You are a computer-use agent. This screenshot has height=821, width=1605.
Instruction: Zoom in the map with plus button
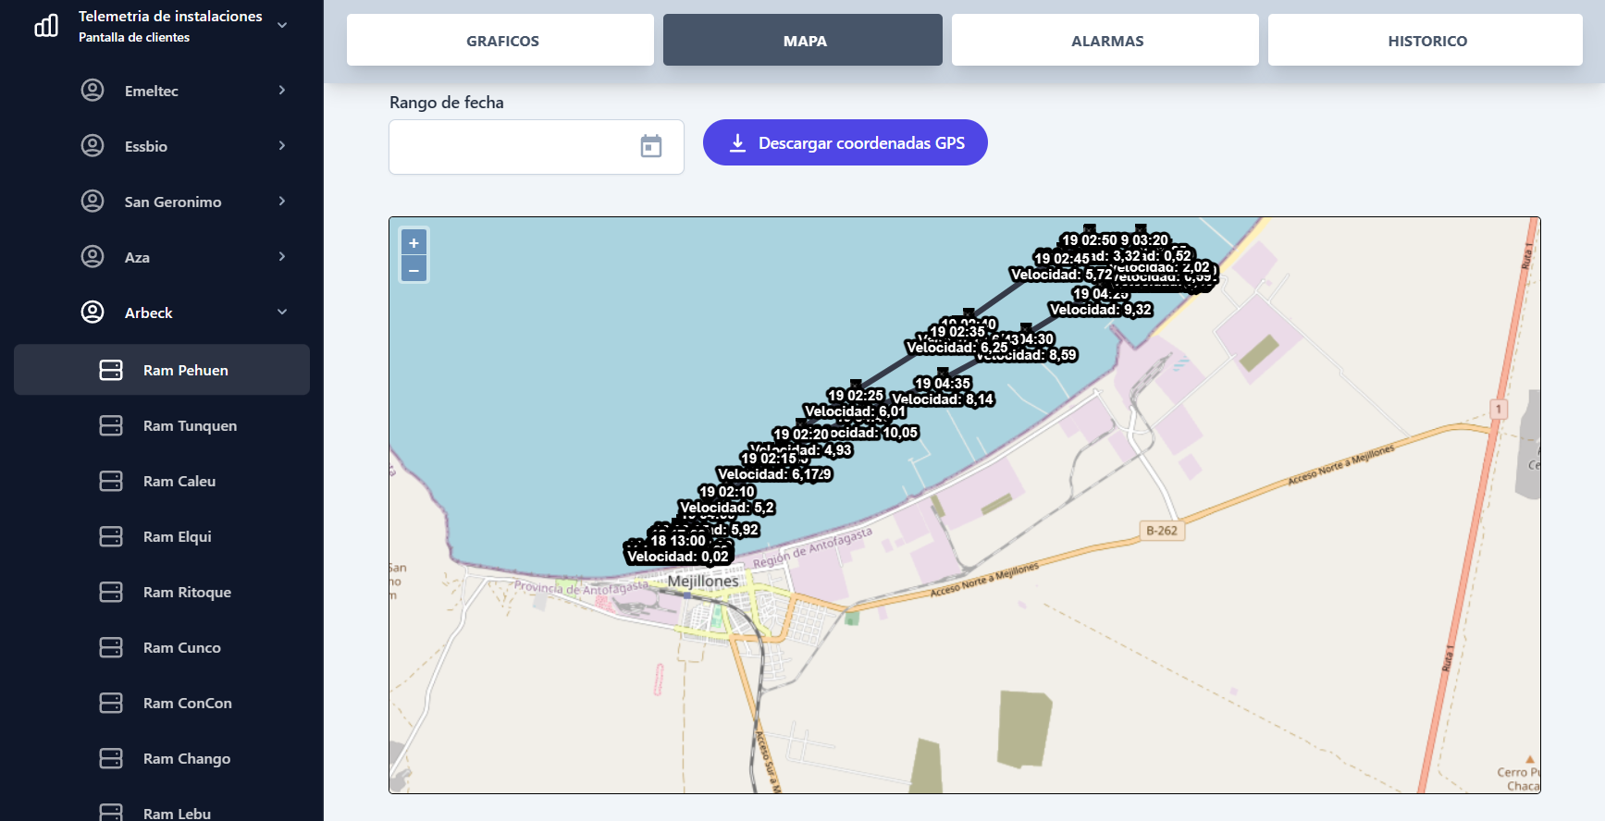coord(414,243)
